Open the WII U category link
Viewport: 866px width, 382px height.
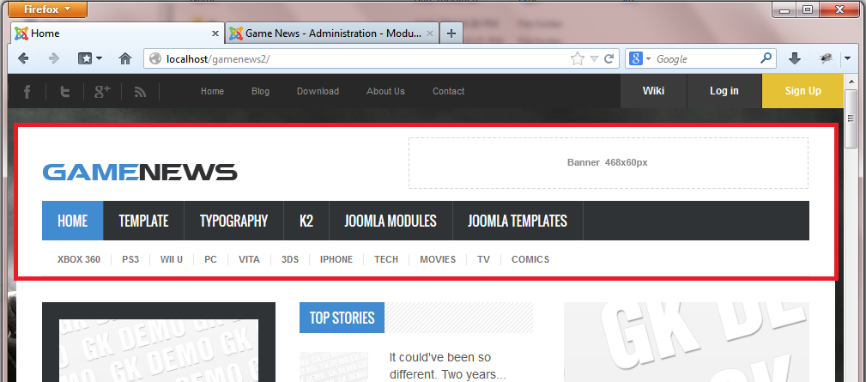click(x=171, y=259)
